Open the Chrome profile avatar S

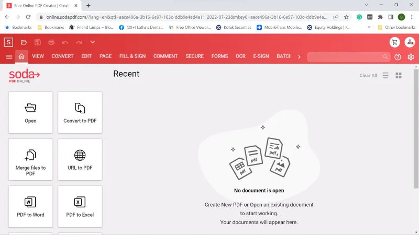pos(401,17)
